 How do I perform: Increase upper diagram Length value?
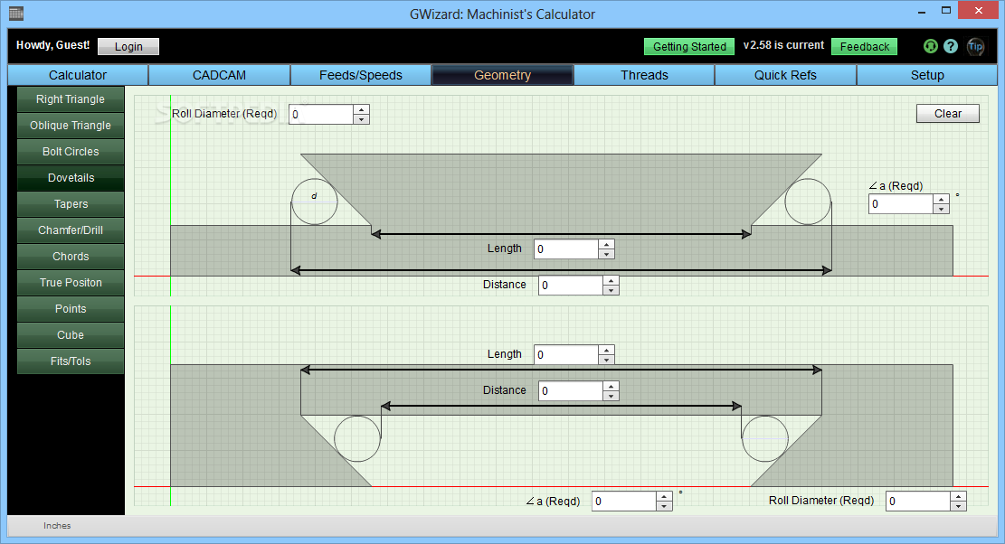606,244
